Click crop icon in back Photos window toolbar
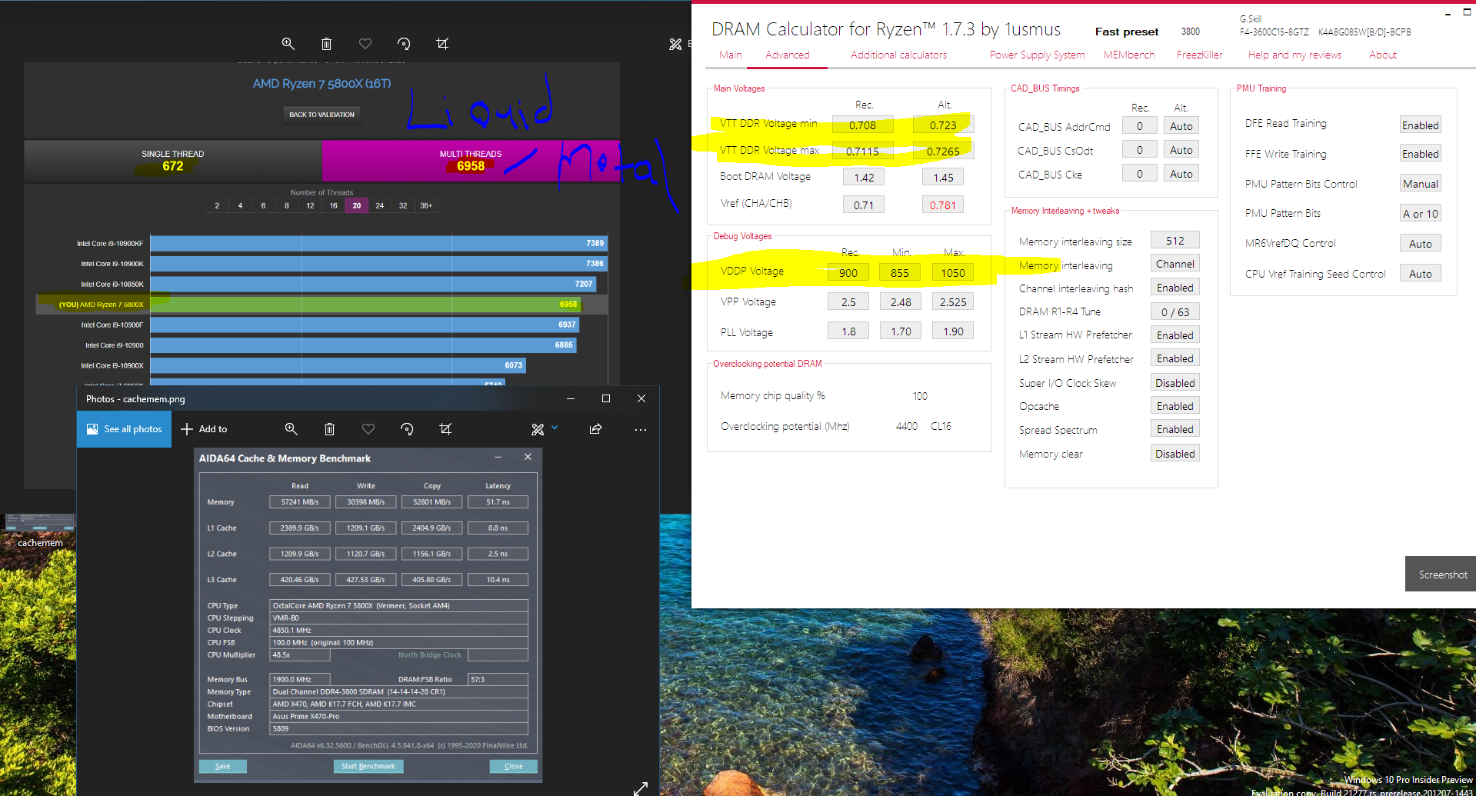Screen dimensions: 1476x796 (x=442, y=44)
